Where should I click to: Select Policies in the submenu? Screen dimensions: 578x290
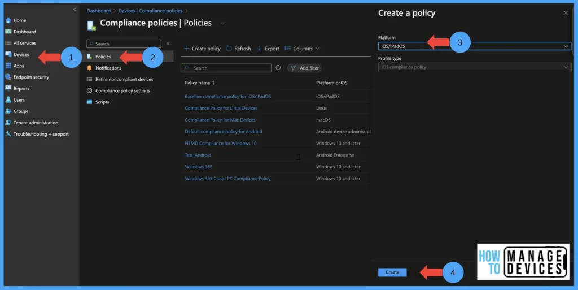tap(103, 57)
